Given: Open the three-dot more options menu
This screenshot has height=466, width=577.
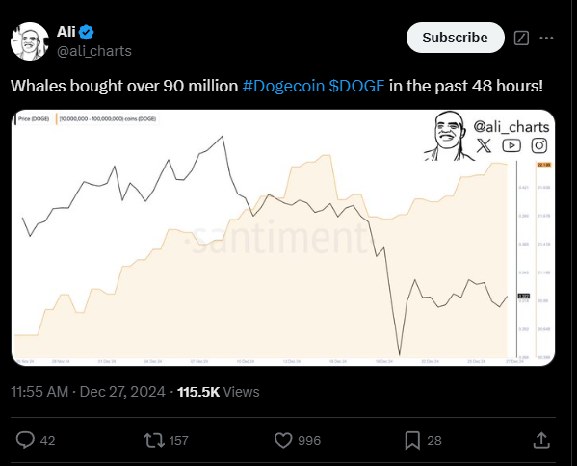Looking at the screenshot, I should [x=546, y=38].
